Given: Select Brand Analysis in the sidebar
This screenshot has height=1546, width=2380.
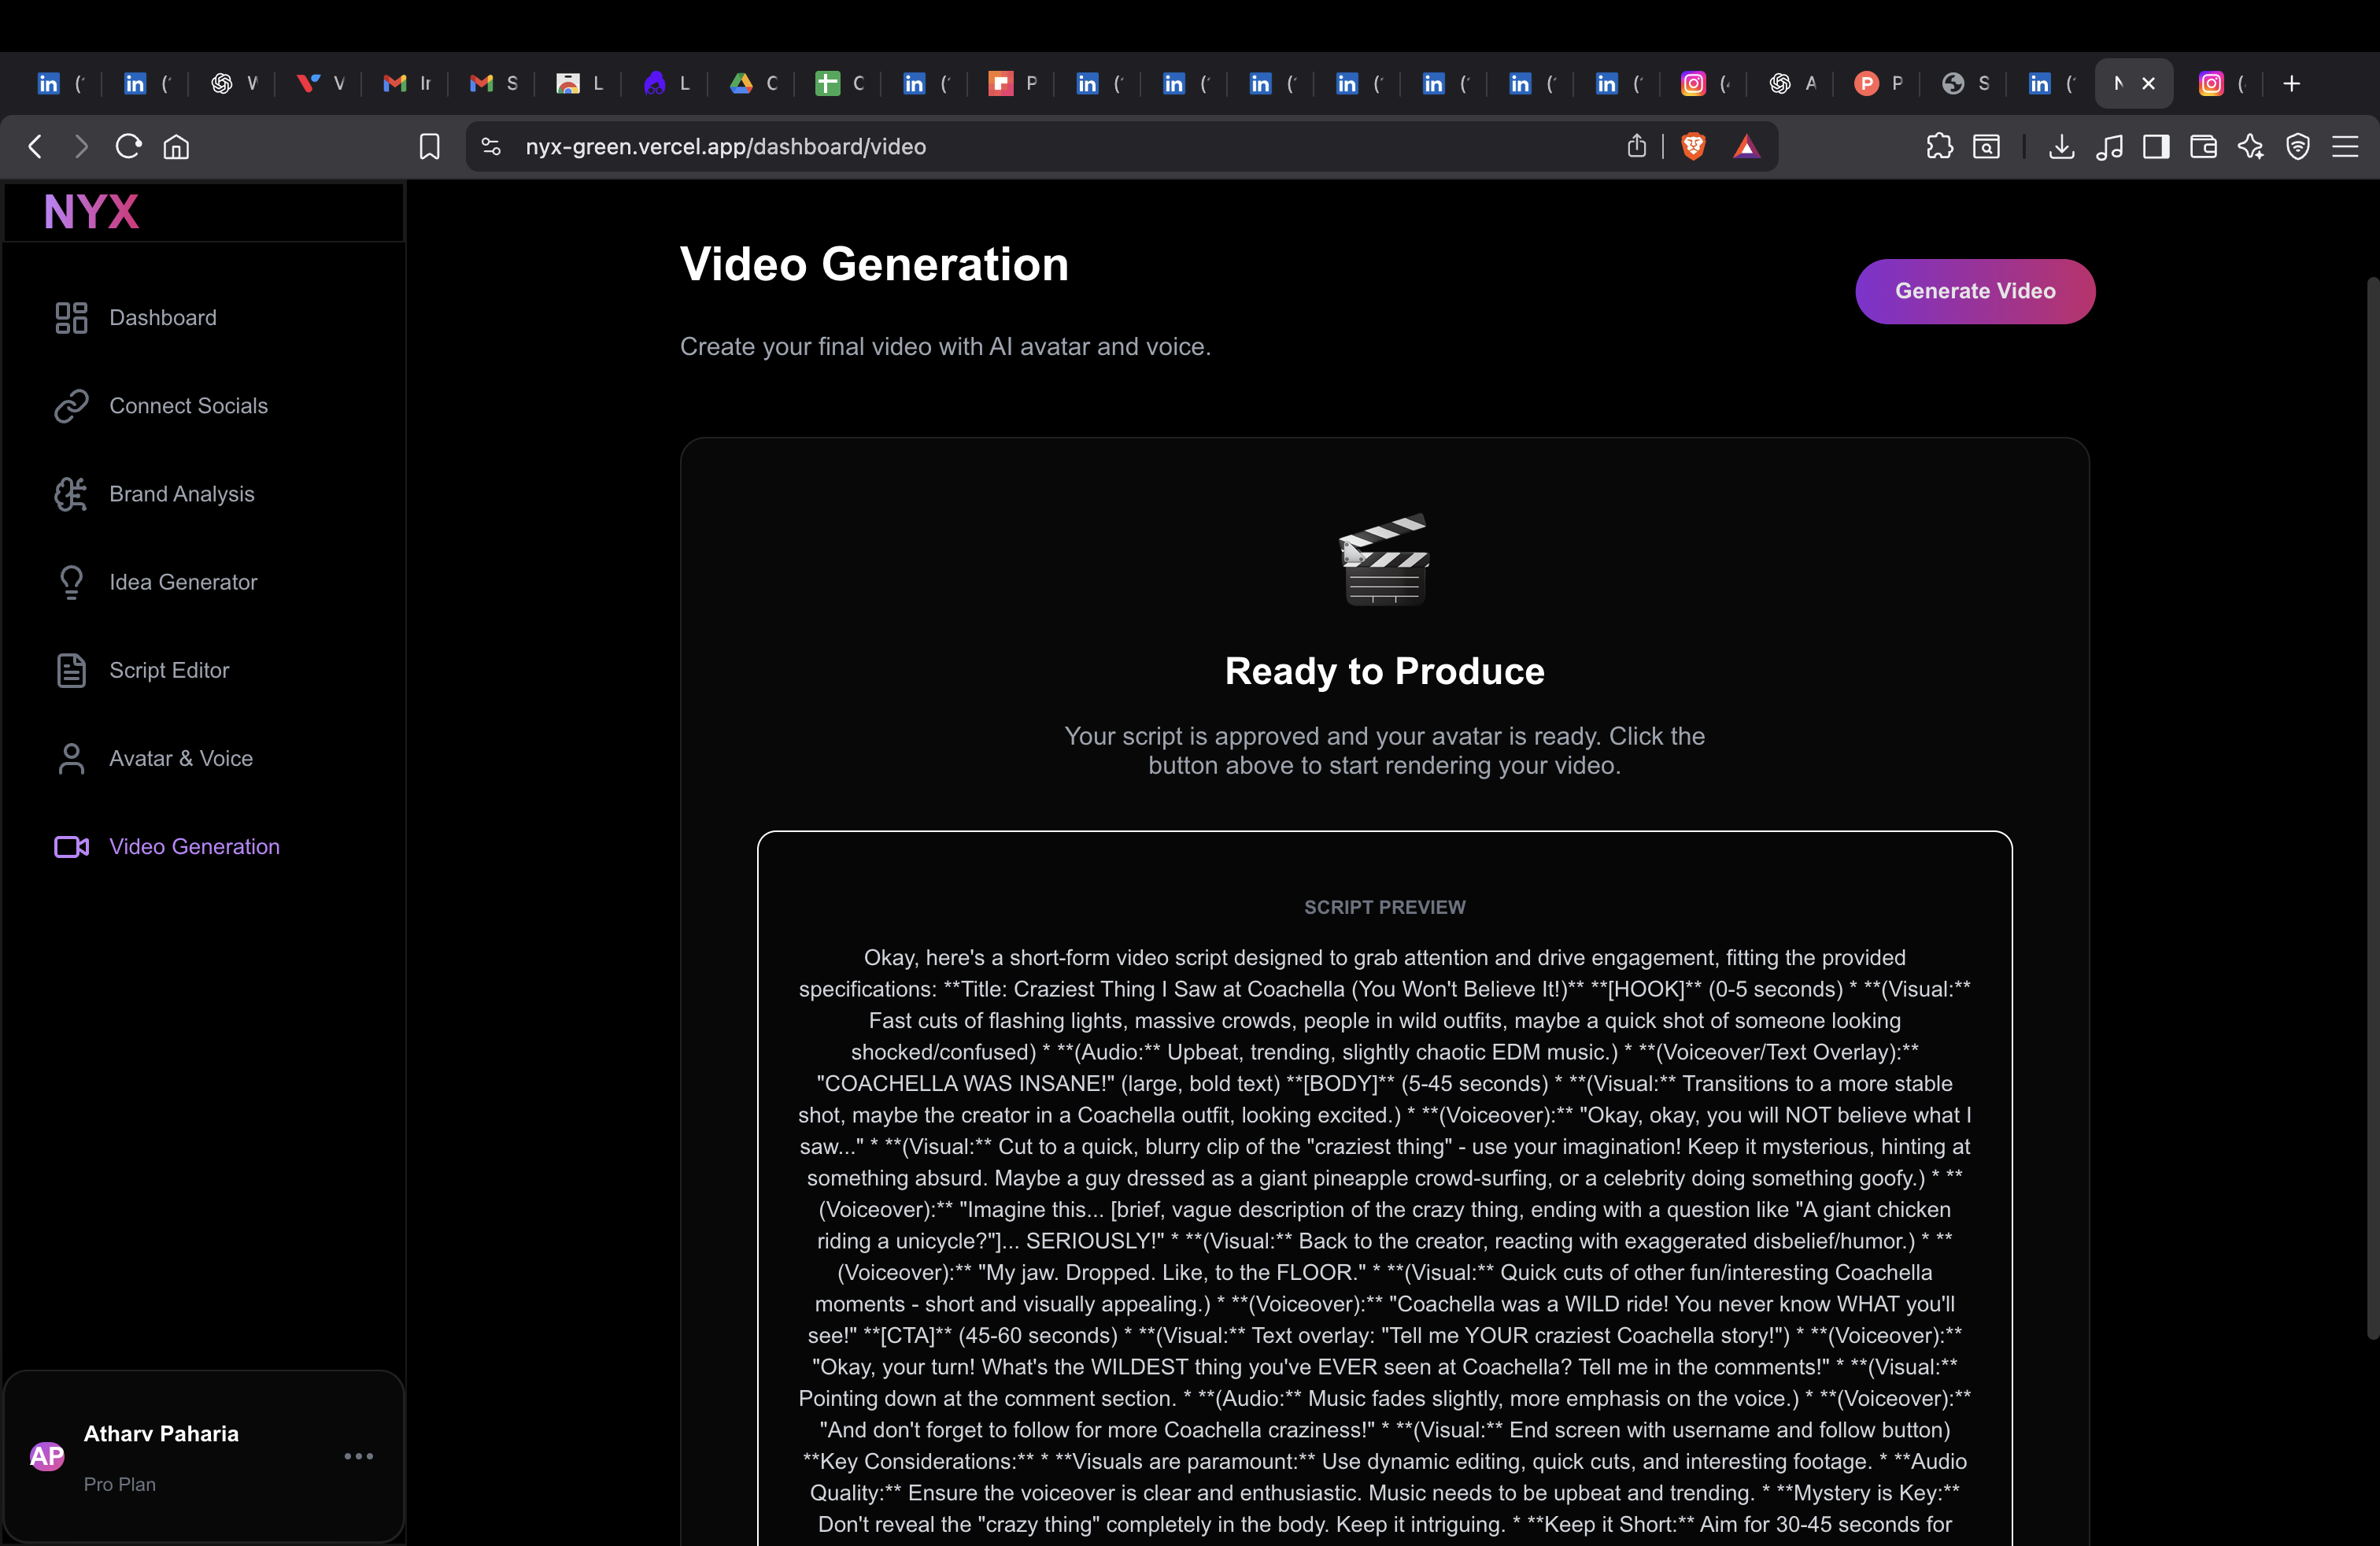Looking at the screenshot, I should point(181,494).
